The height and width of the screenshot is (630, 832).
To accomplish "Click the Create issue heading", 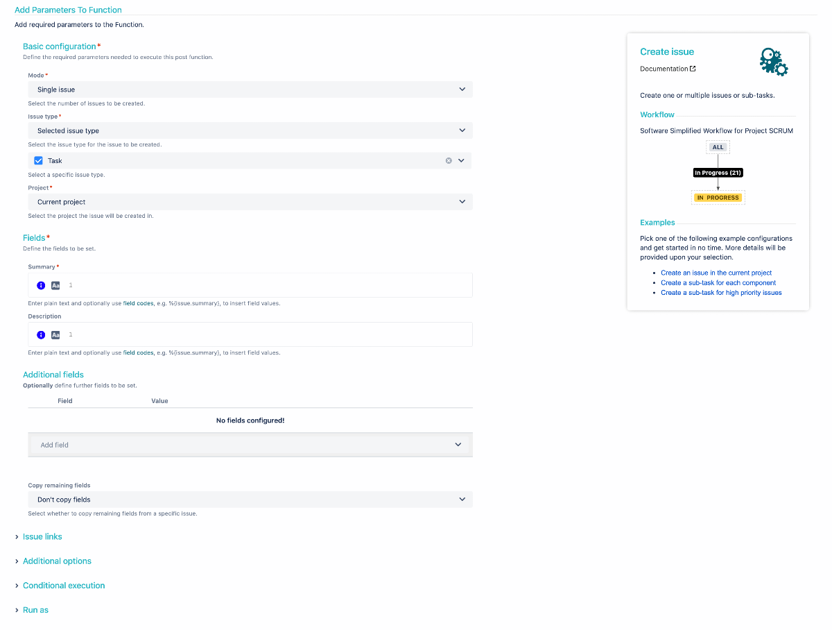I will 667,51.
